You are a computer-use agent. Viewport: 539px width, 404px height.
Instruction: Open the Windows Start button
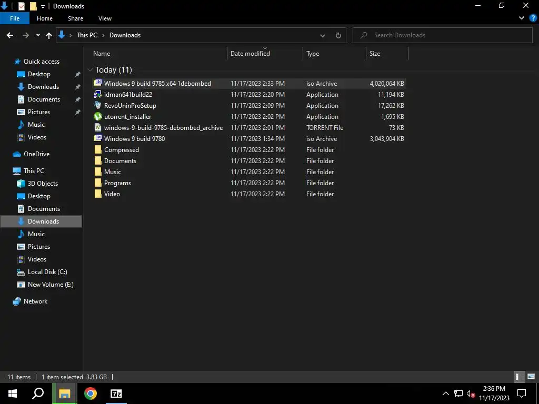click(x=13, y=393)
